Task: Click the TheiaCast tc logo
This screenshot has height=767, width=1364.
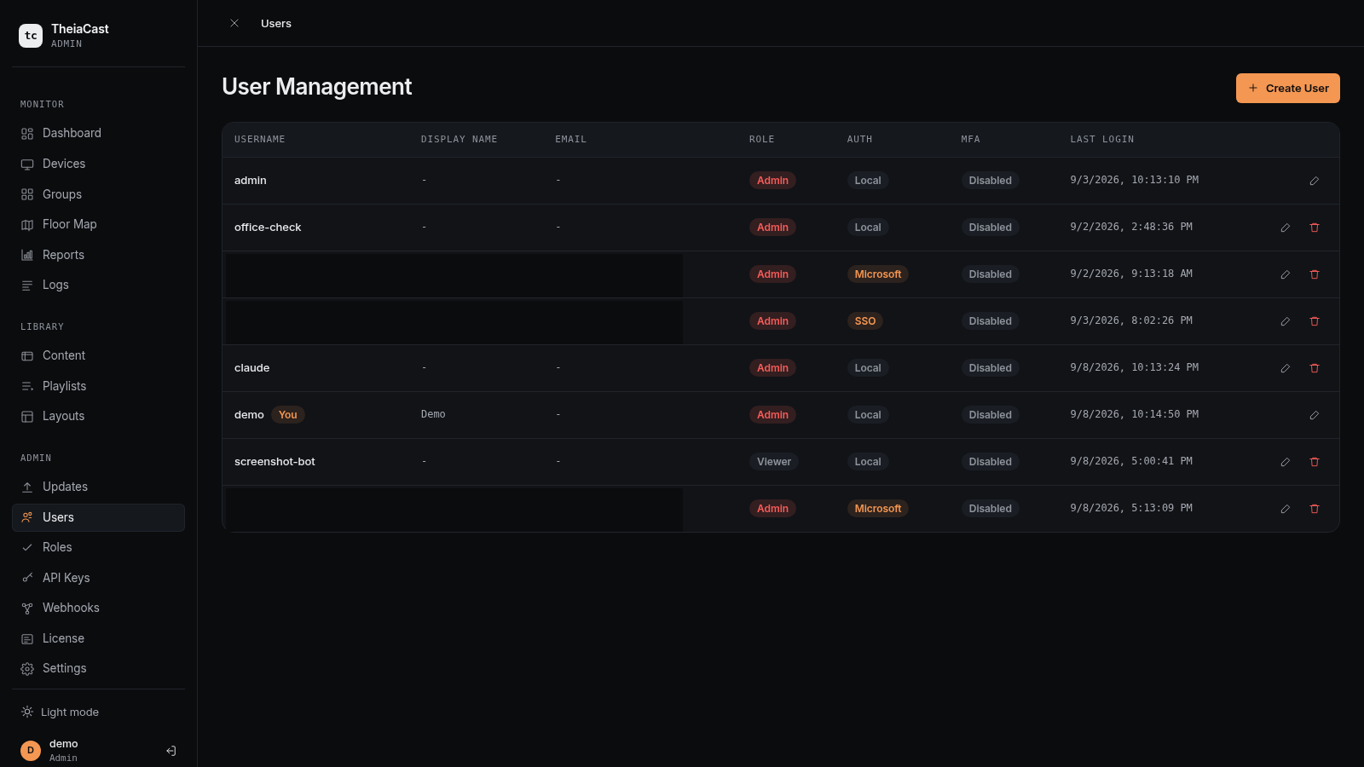Action: [x=31, y=35]
